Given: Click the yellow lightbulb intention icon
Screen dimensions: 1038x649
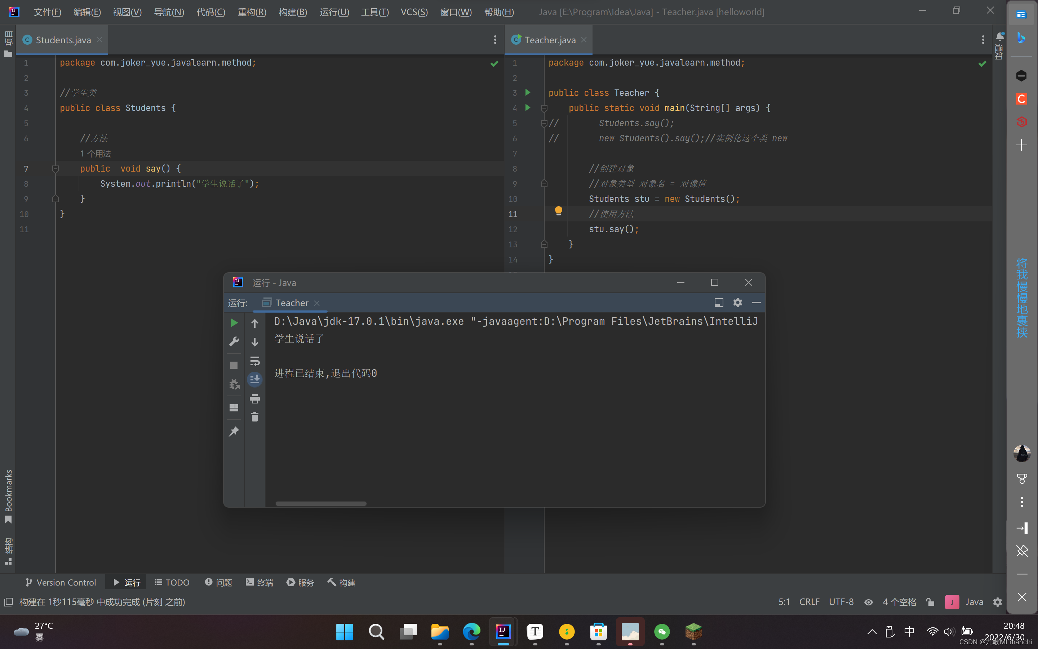Looking at the screenshot, I should [x=558, y=211].
